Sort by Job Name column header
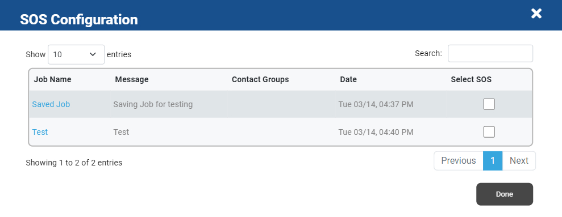Screen dimensions: 562x217 tap(53, 79)
